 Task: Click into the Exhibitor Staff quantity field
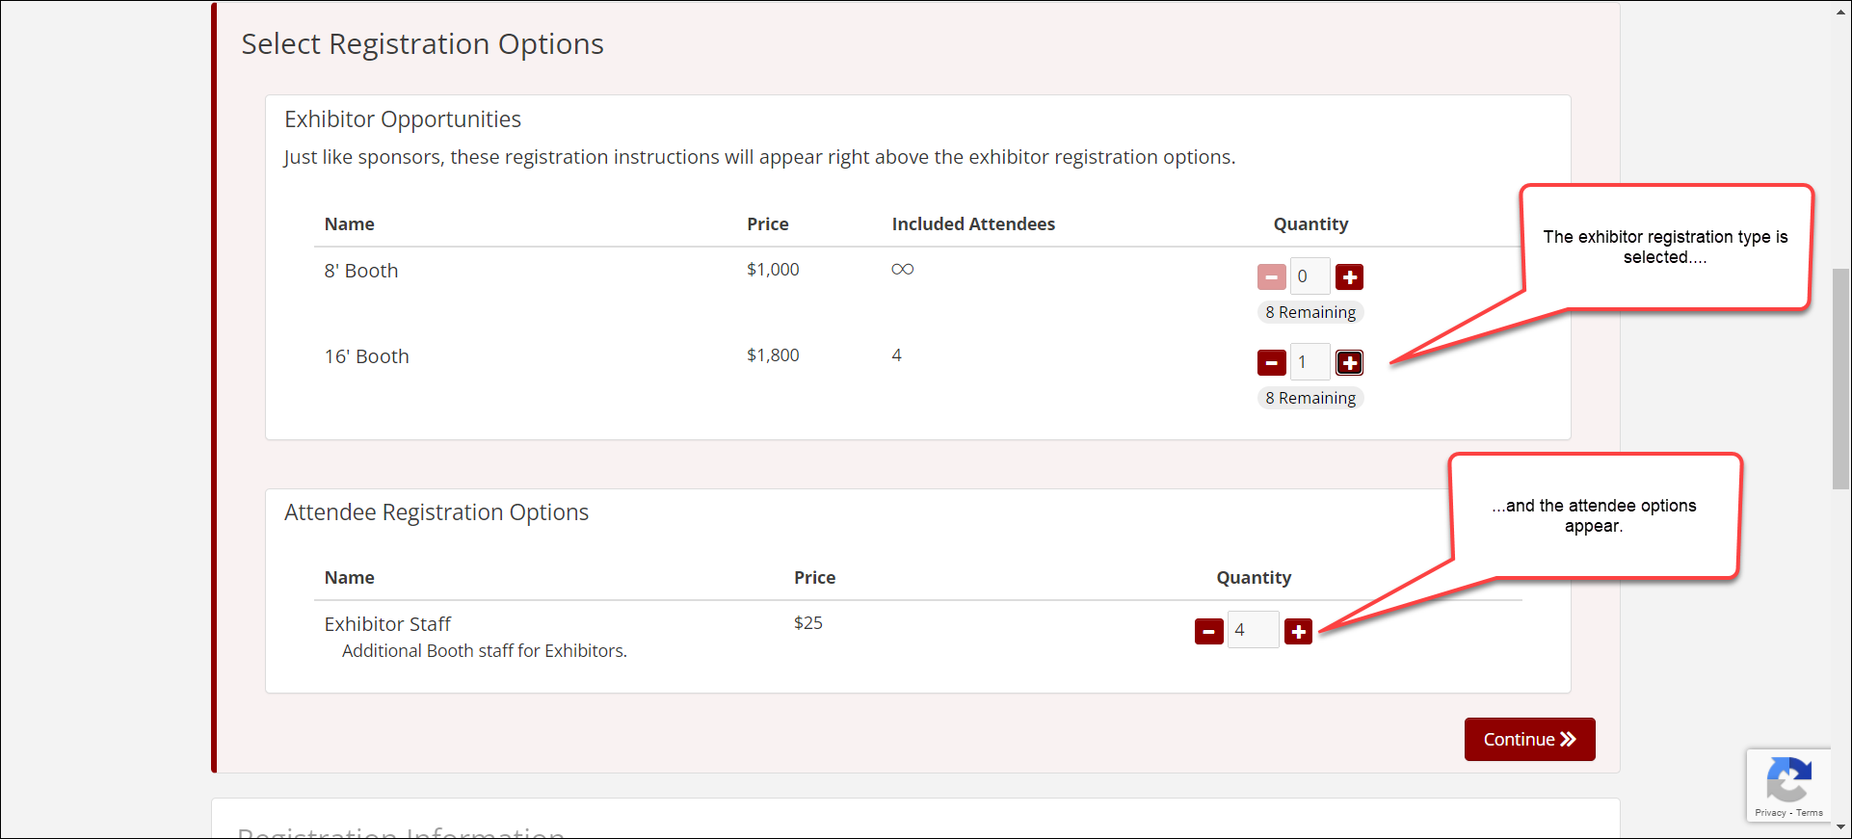tap(1253, 630)
